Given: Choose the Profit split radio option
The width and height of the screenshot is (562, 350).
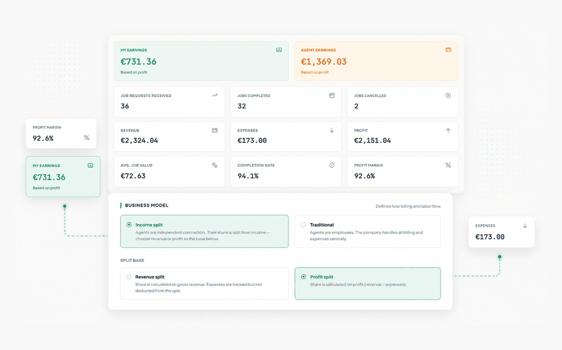Looking at the screenshot, I should click(303, 277).
